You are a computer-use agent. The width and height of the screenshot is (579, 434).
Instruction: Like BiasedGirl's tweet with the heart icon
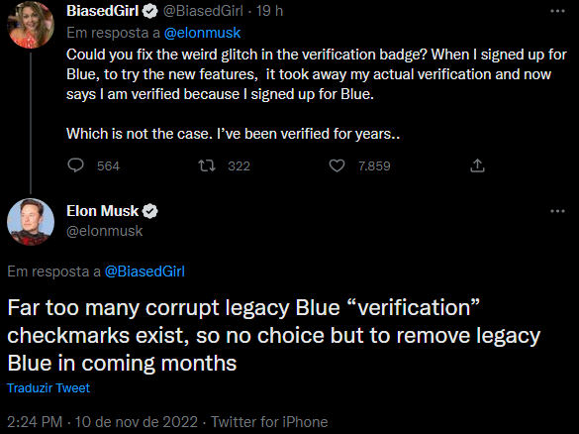pos(337,166)
